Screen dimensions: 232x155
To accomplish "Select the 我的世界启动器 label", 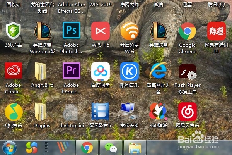I will tap(43, 8).
